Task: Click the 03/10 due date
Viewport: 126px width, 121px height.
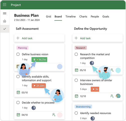Action: (x=25, y=92)
